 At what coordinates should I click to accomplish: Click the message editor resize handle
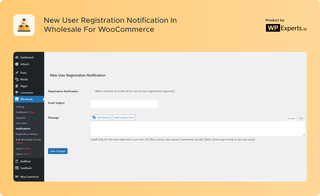(x=303, y=135)
